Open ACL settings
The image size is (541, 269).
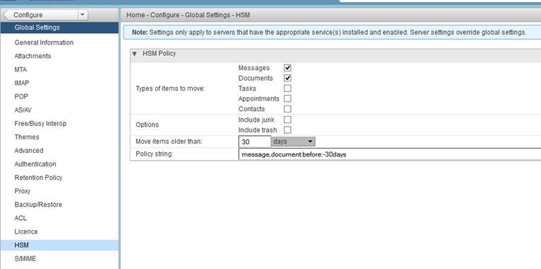[x=21, y=218]
